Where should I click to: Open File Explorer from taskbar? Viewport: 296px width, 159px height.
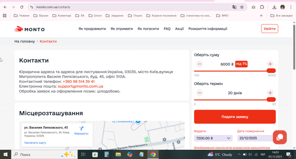click(118, 154)
